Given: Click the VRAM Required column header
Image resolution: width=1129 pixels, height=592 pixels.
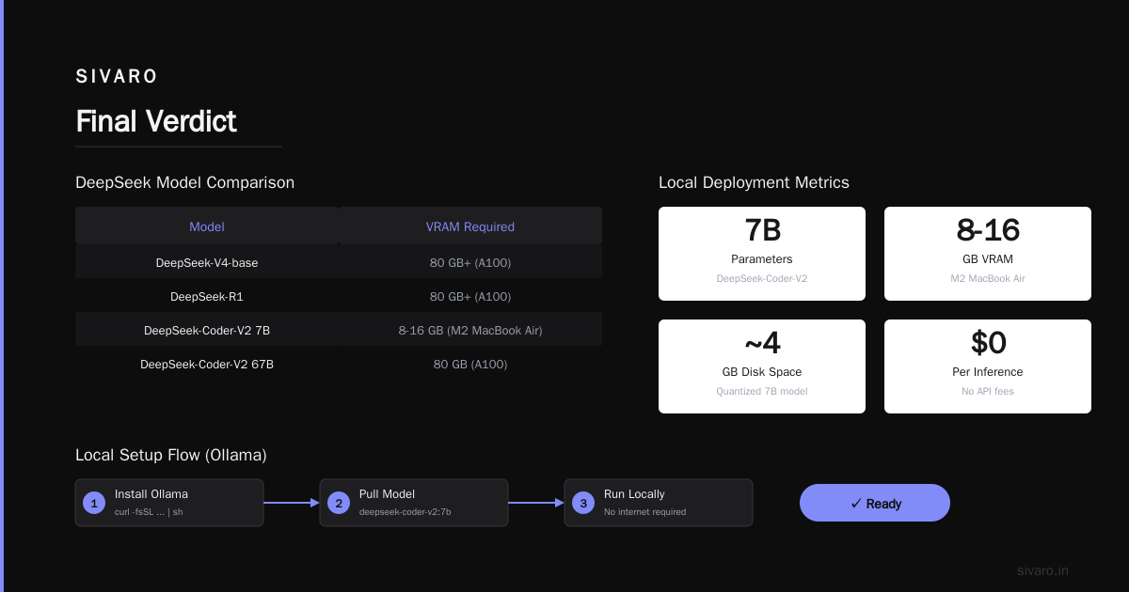Looking at the screenshot, I should pos(470,226).
